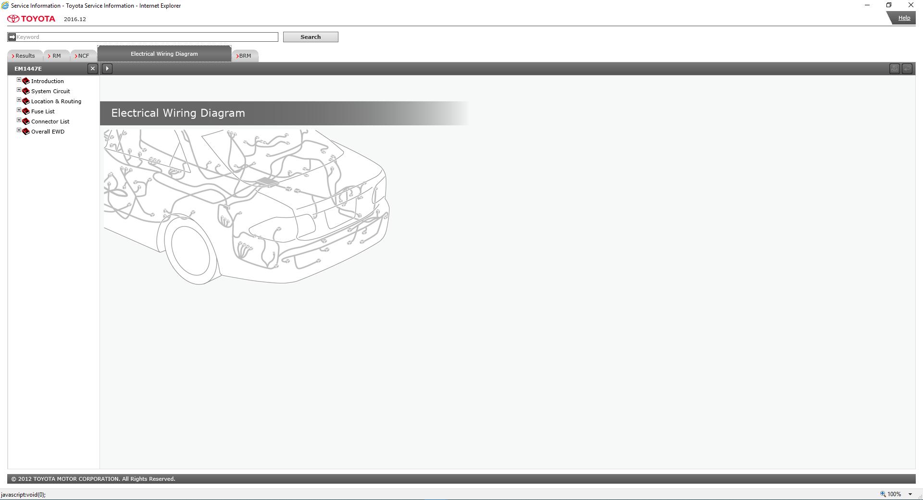Expand the Fuse List tree node
The image size is (923, 500).
pos(19,110)
